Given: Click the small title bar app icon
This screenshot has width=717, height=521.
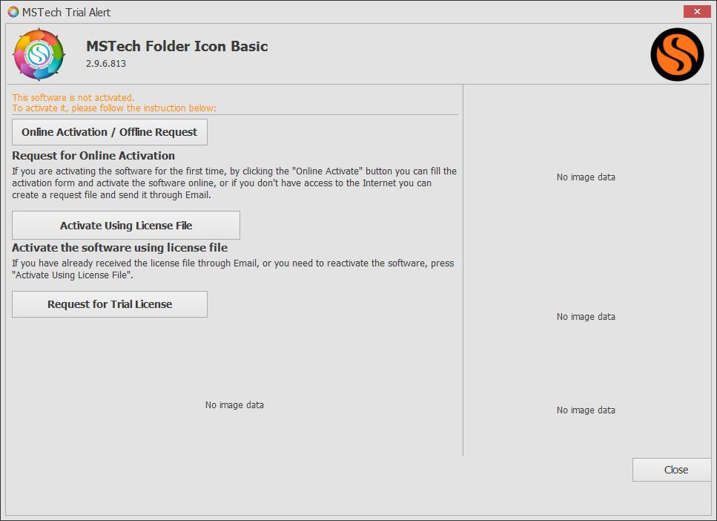Looking at the screenshot, I should [13, 12].
